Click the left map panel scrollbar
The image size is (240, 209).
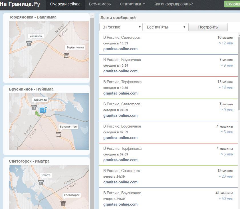click(x=92, y=85)
